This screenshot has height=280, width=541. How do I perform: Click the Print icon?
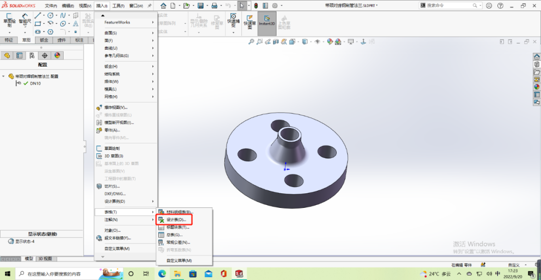click(x=214, y=6)
